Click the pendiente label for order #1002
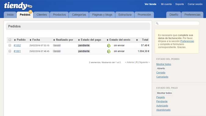206x116 pixels. [x=84, y=45]
